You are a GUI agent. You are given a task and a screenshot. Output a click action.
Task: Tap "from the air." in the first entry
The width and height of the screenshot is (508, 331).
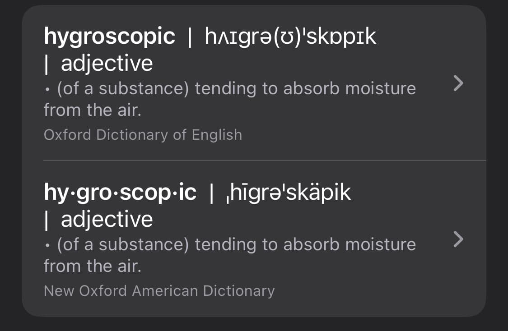click(x=93, y=110)
